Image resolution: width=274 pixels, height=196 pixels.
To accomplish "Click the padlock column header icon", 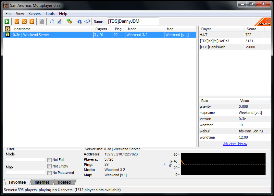I will [7, 29].
